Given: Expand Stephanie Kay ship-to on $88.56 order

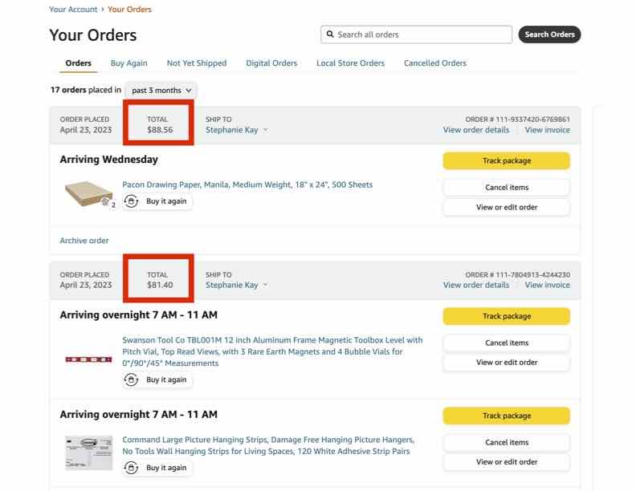Looking at the screenshot, I should click(x=237, y=129).
